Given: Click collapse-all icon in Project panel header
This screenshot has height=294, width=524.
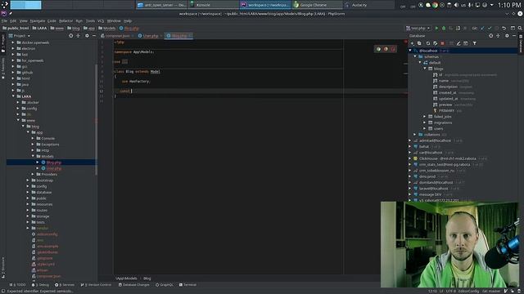Looking at the screenshot, I should pyautogui.click(x=79, y=36).
